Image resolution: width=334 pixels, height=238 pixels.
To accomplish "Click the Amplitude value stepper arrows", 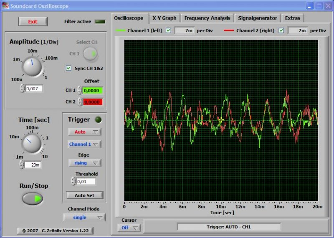I will coord(22,88).
